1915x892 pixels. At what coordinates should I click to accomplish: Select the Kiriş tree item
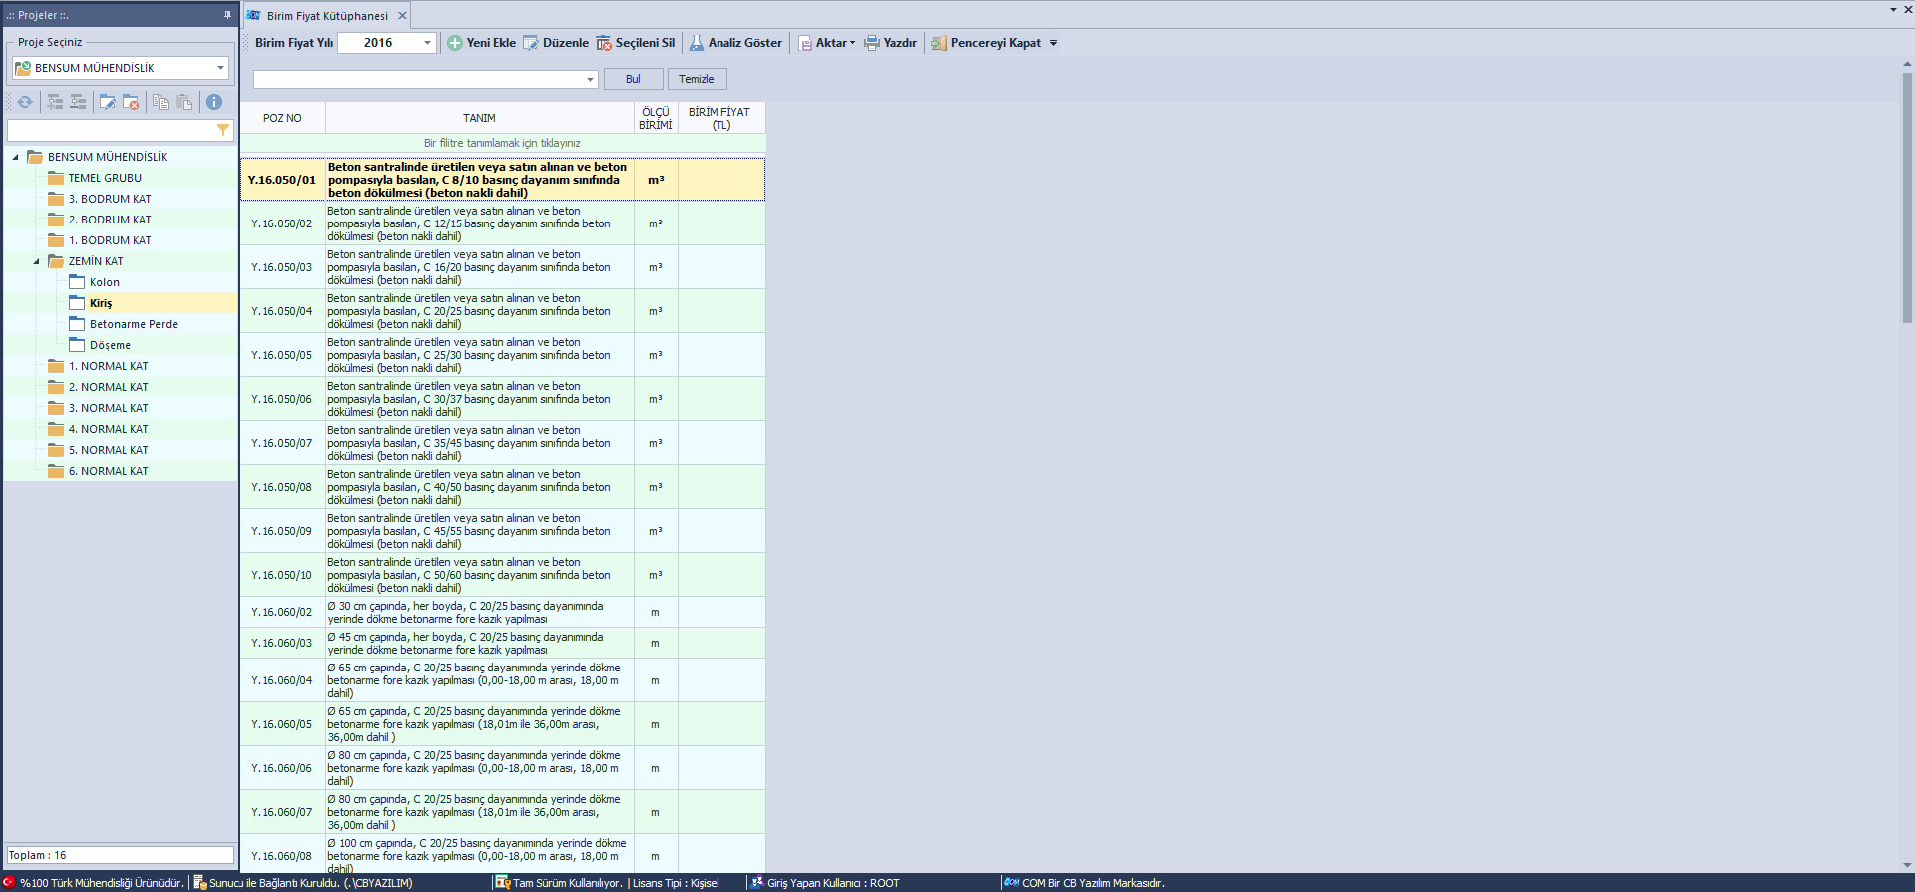pos(101,303)
